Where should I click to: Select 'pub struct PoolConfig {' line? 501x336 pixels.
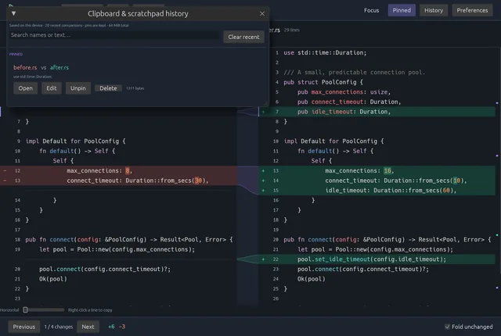point(323,82)
